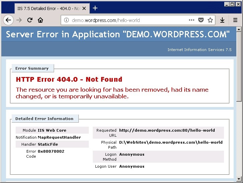
Task: Reload the current page
Action: [30, 20]
